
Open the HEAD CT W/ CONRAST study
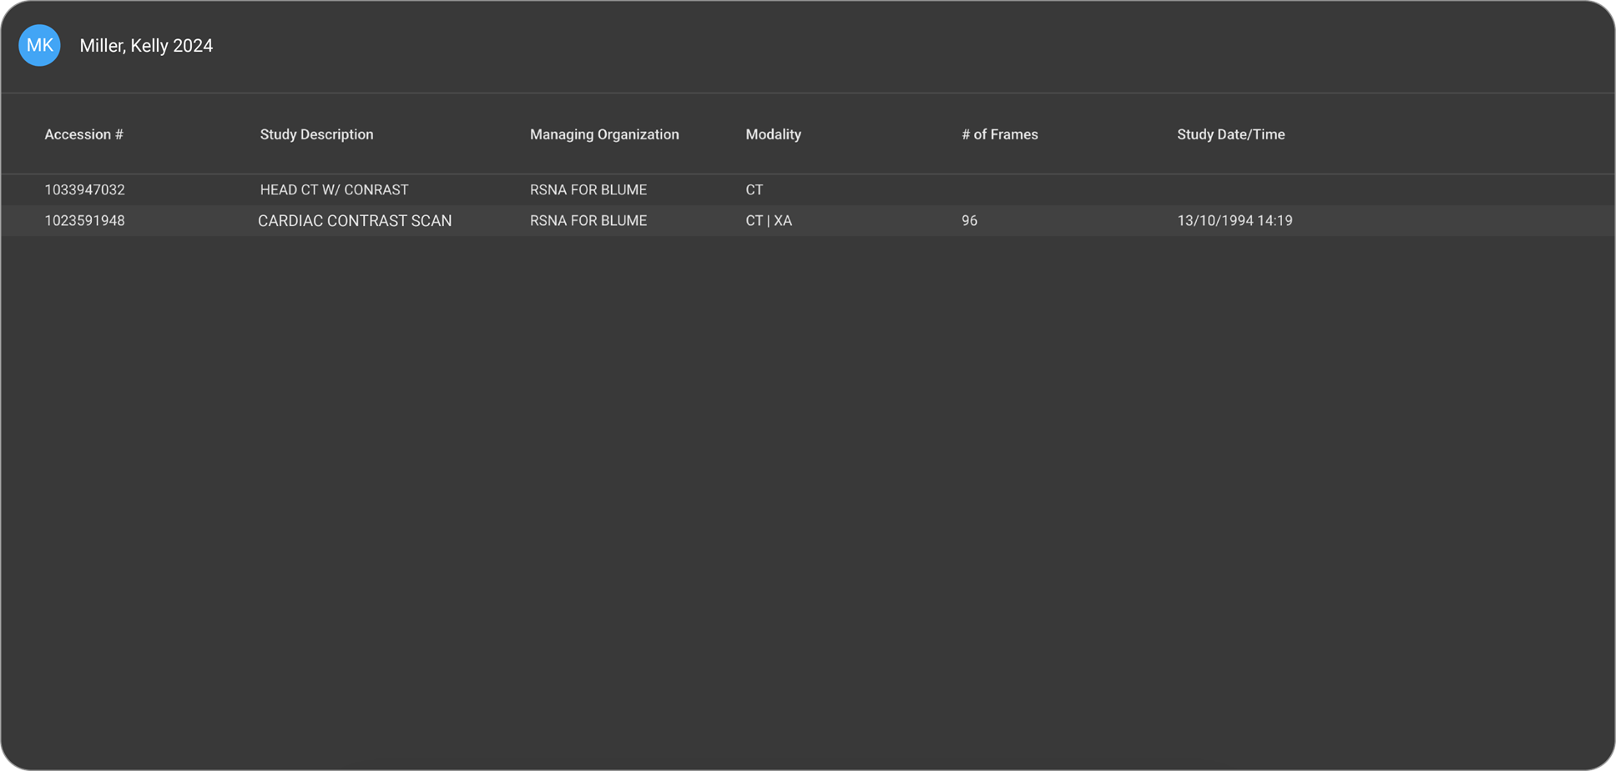point(334,190)
